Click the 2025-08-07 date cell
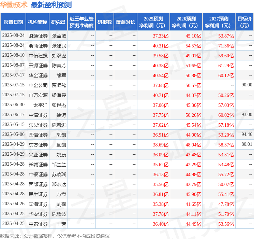Viewport: 254px width, 239px height. [13, 65]
